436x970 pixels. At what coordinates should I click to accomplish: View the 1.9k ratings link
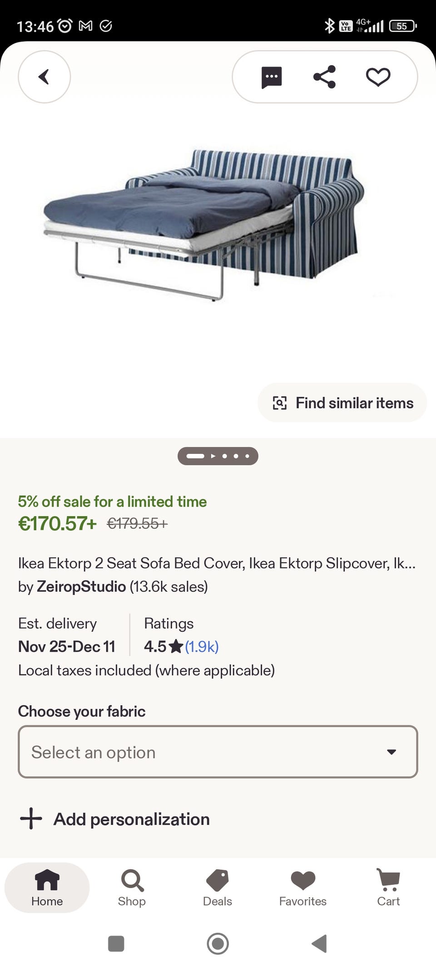click(x=202, y=646)
